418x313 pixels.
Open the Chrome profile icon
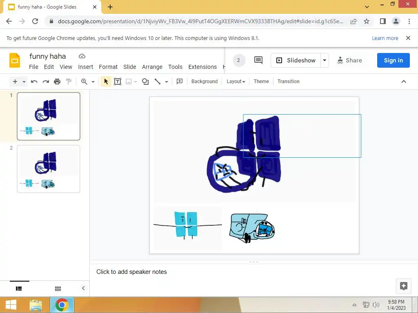(396, 21)
